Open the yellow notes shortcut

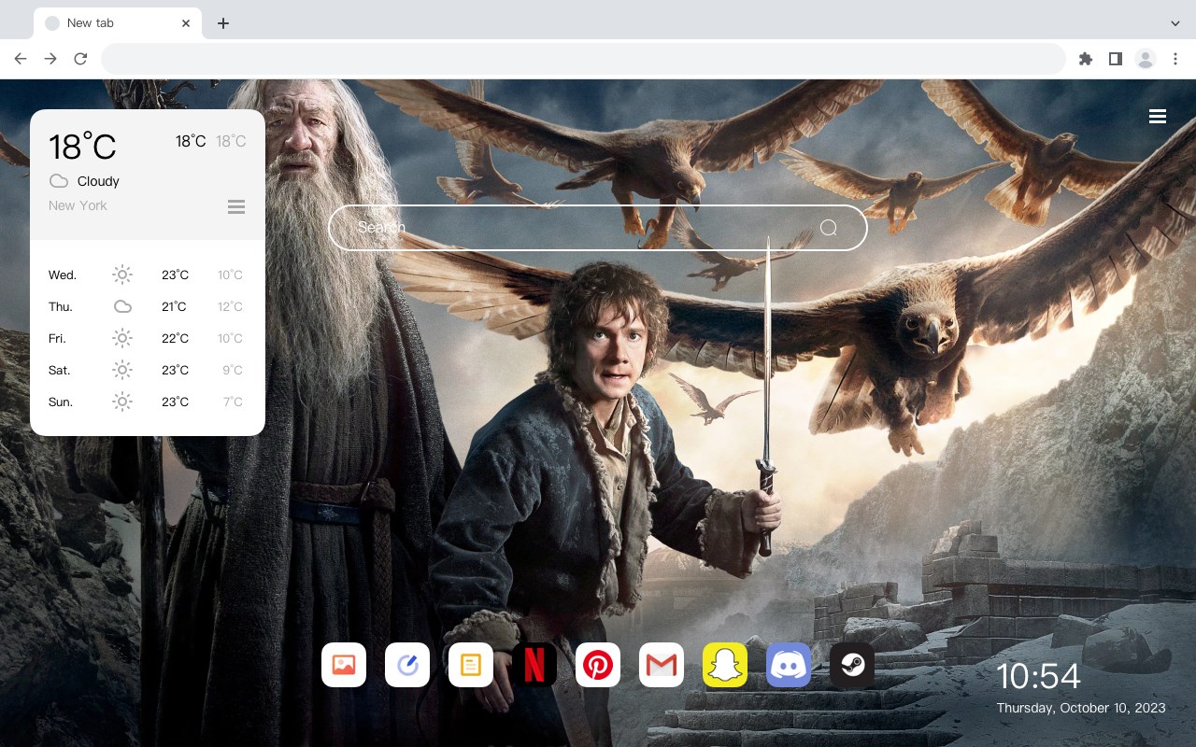tap(471, 665)
